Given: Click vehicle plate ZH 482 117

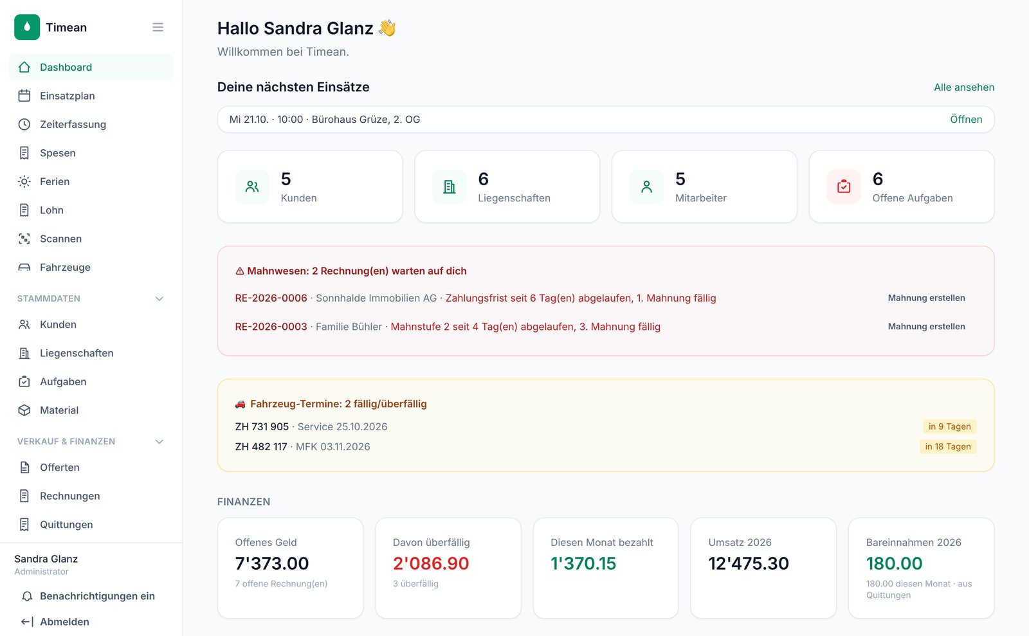Looking at the screenshot, I should [261, 447].
